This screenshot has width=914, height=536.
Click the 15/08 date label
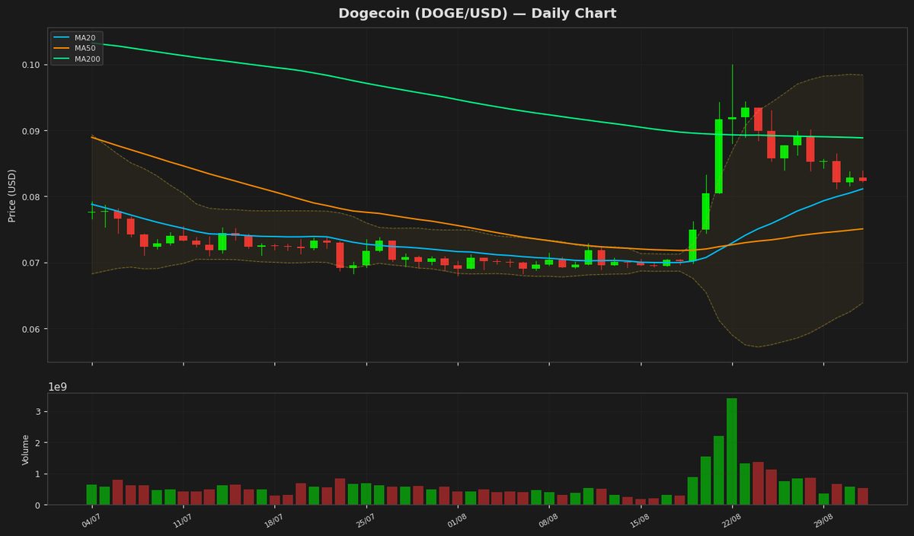tap(639, 522)
